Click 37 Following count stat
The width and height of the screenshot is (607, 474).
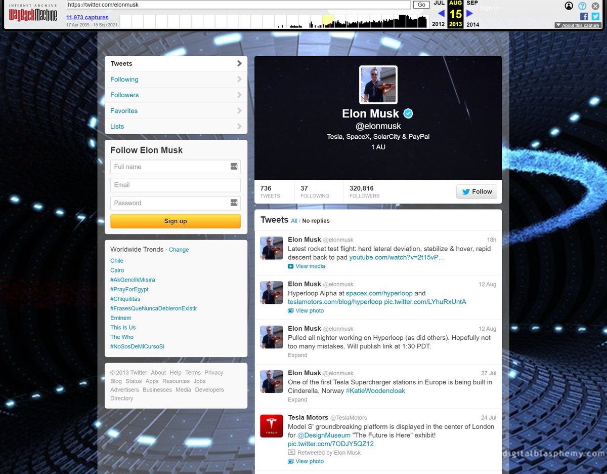(x=315, y=191)
